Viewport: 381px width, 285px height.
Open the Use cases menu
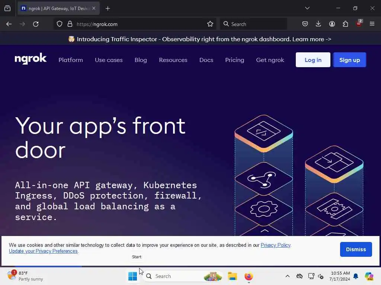(x=109, y=60)
